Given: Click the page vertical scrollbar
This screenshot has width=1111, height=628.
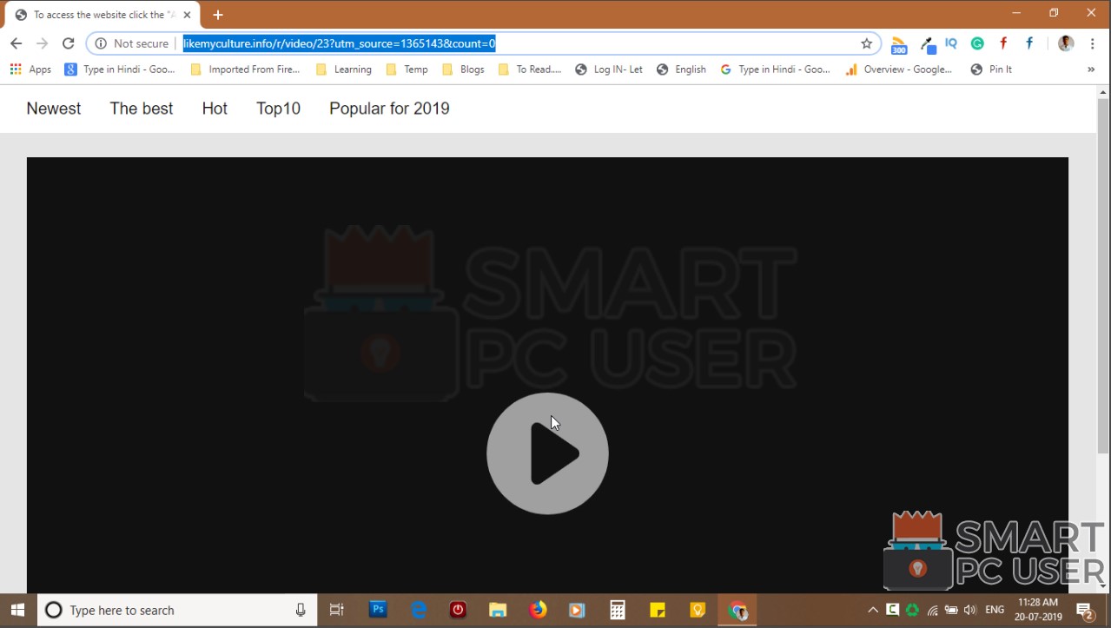Looking at the screenshot, I should coord(1103,278).
